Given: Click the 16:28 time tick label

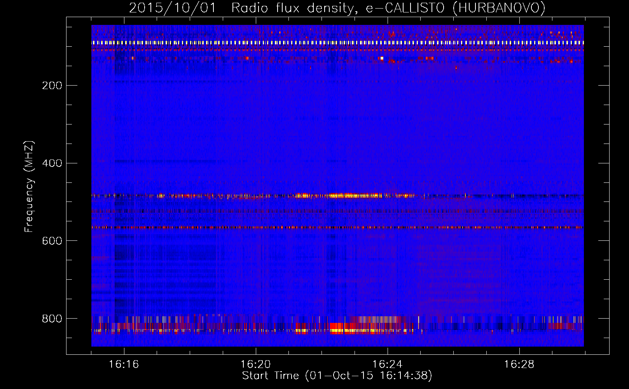Looking at the screenshot, I should pos(519,364).
